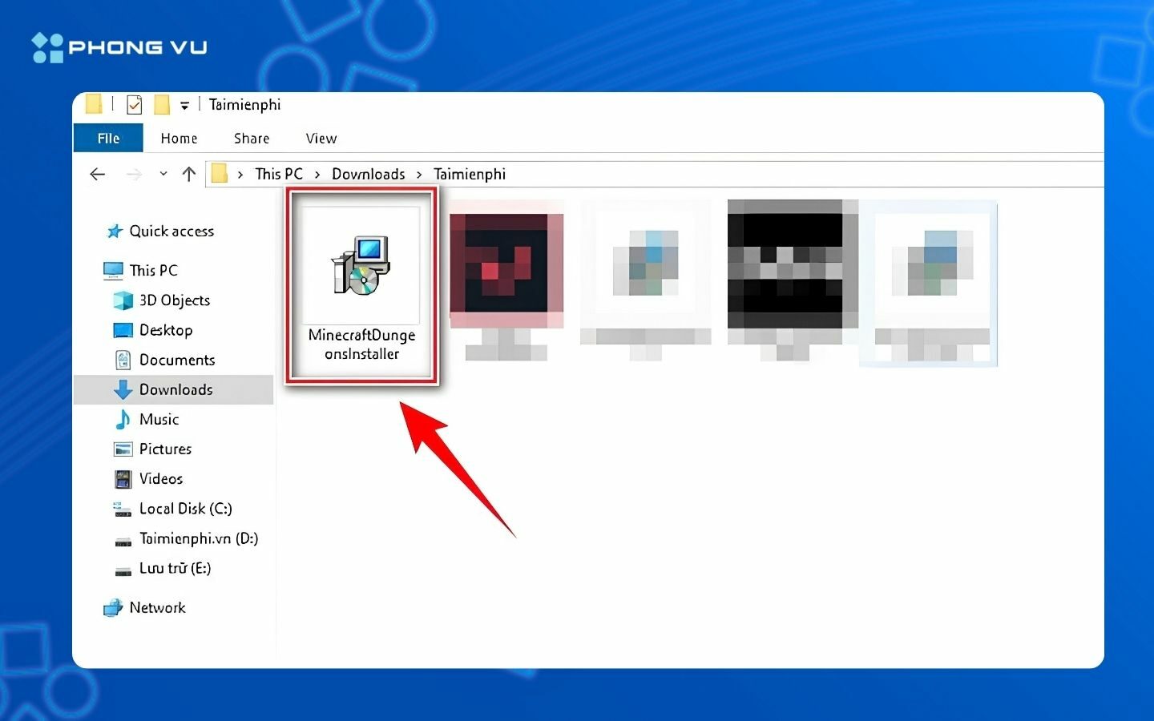The image size is (1154, 721).
Task: Open Local Disk (C:) in navigation pane
Action: pyautogui.click(x=186, y=509)
